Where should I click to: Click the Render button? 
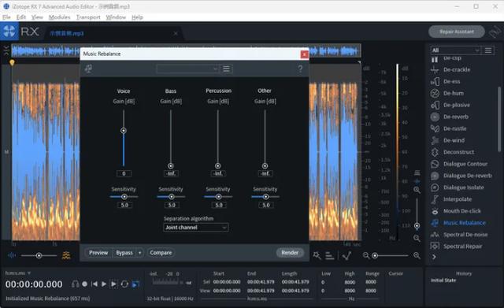point(290,253)
